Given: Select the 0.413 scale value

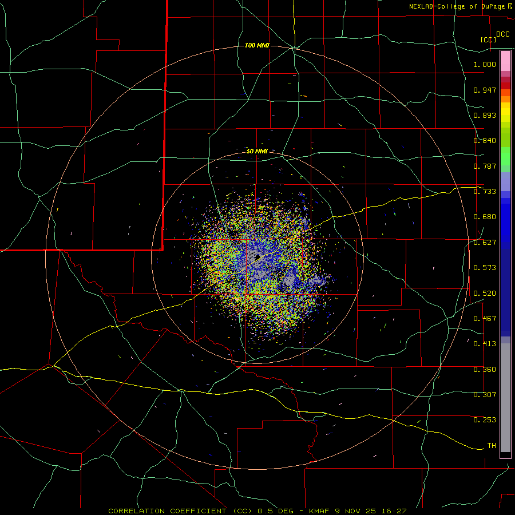Looking at the screenshot, I should tap(485, 344).
